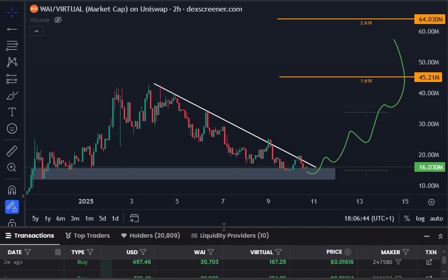Select the gray support zone rectangle

click(183, 174)
